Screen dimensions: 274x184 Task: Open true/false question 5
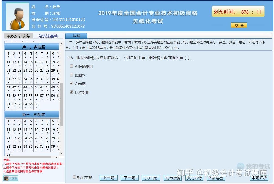[x=31, y=122]
